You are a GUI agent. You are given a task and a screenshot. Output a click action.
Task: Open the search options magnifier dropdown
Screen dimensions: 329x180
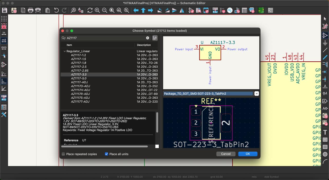(63, 38)
